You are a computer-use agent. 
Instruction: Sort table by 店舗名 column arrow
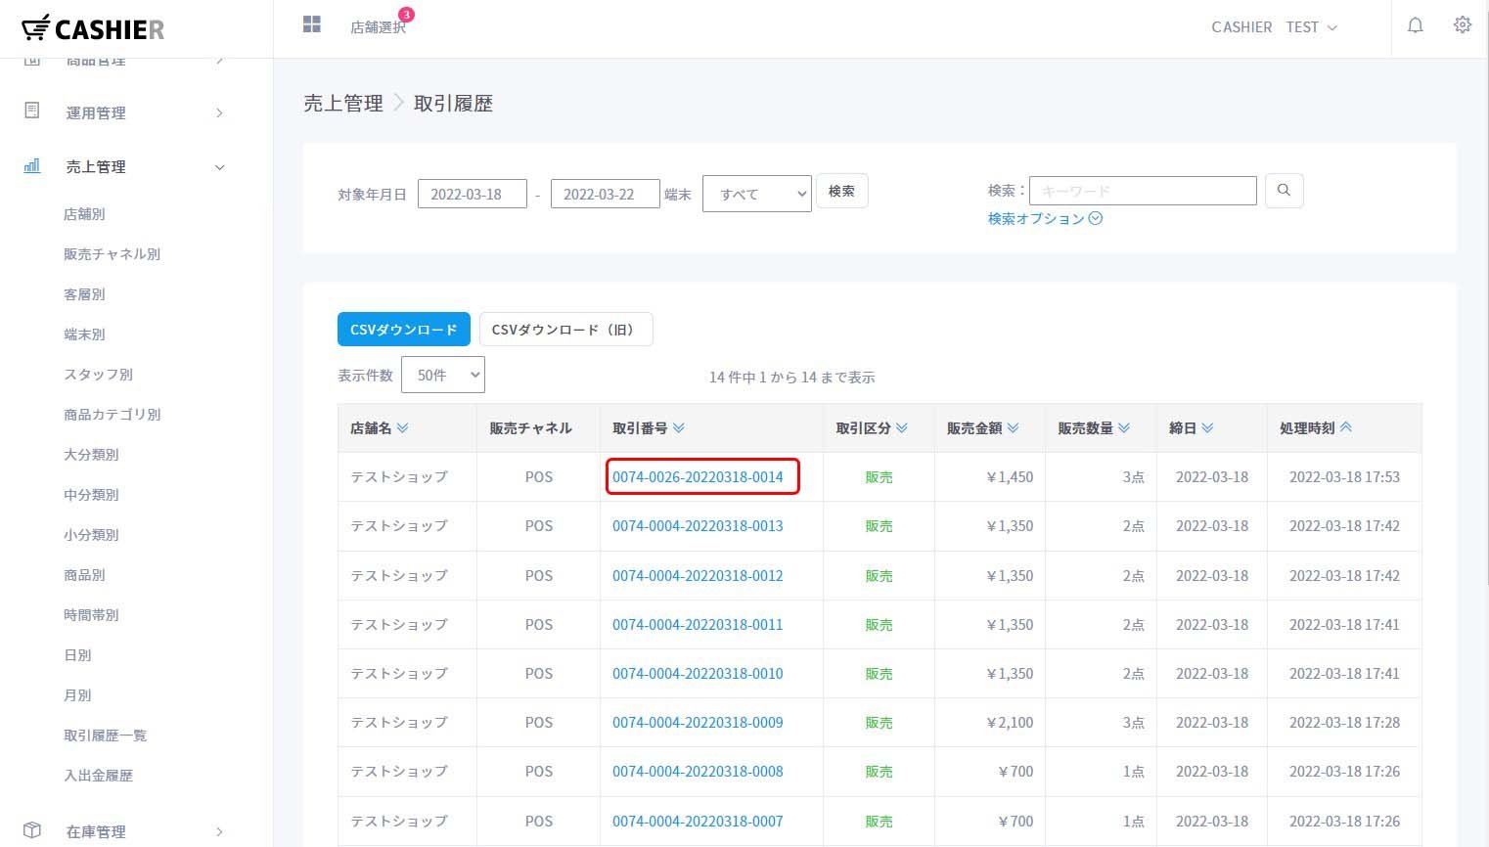[x=403, y=427]
